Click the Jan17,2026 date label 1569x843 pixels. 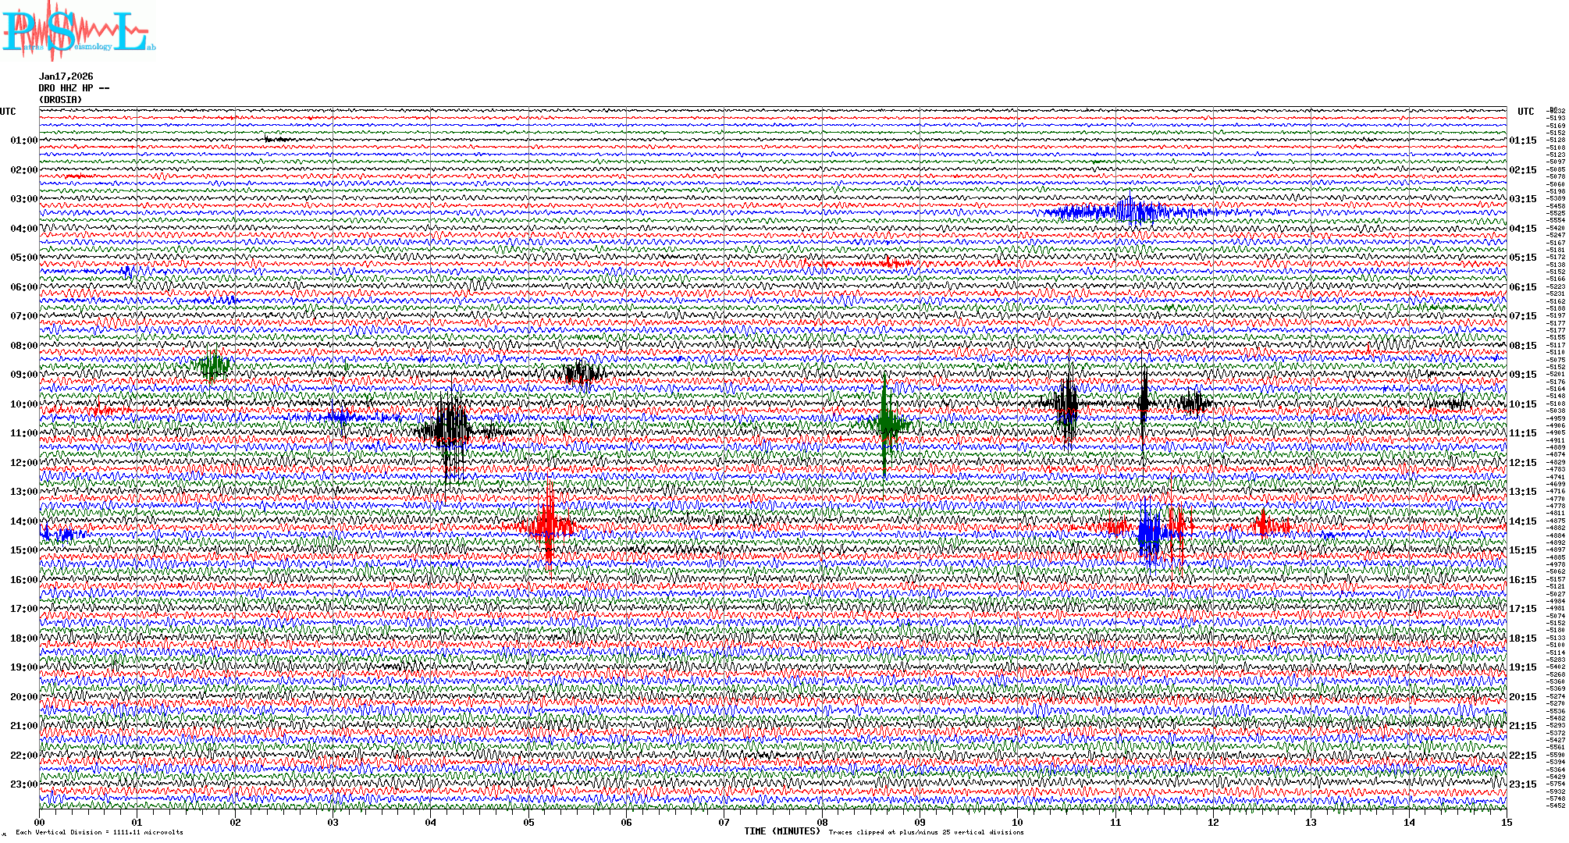(66, 76)
